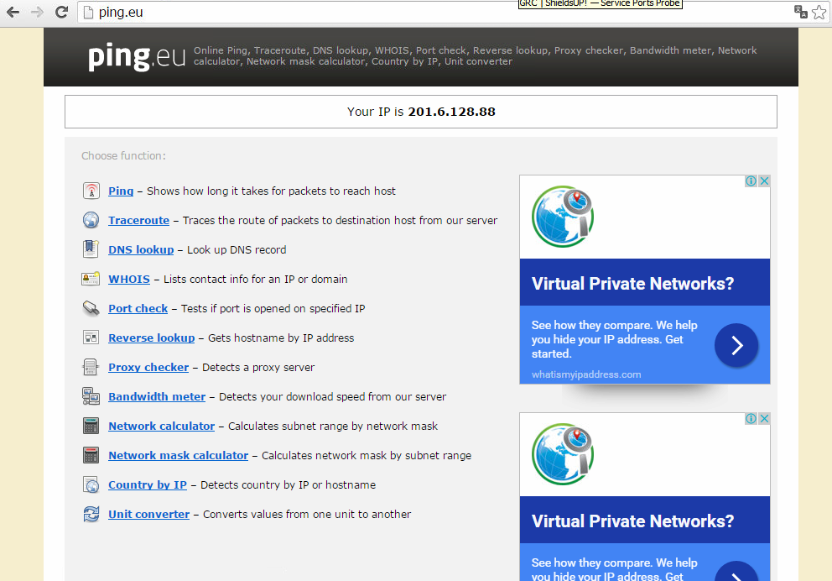Click the second 'Virtual Private Networks?' ad headline
This screenshot has width=832, height=581.
632,521
